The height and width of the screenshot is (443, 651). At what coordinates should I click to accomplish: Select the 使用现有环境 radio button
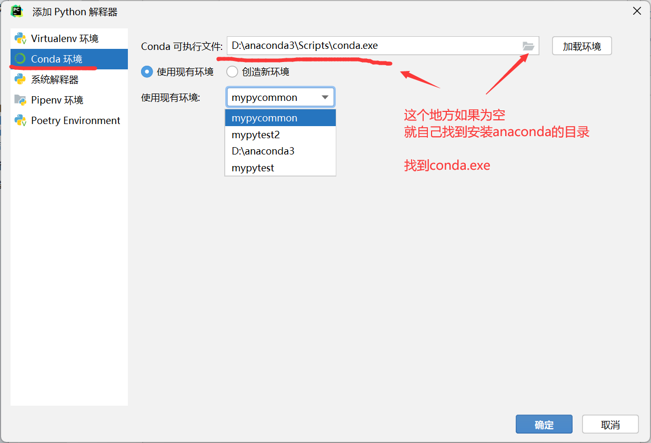[x=147, y=71]
